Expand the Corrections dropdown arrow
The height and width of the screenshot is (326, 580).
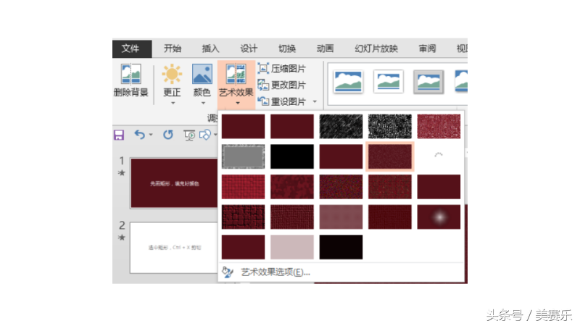(173, 103)
